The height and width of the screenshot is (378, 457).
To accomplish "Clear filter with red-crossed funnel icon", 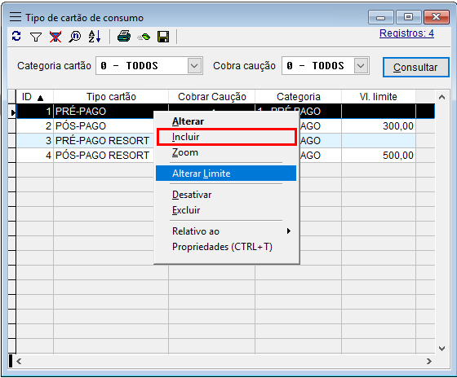I will (55, 37).
